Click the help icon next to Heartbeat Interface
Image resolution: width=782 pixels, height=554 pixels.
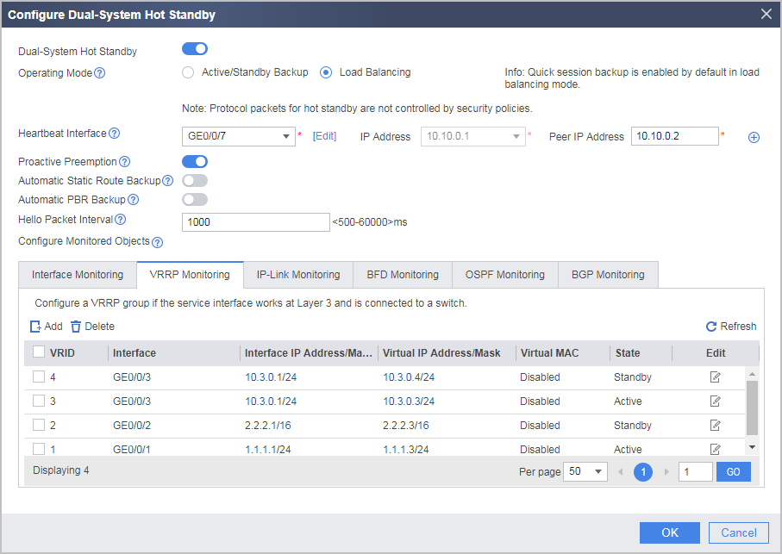coord(114,134)
